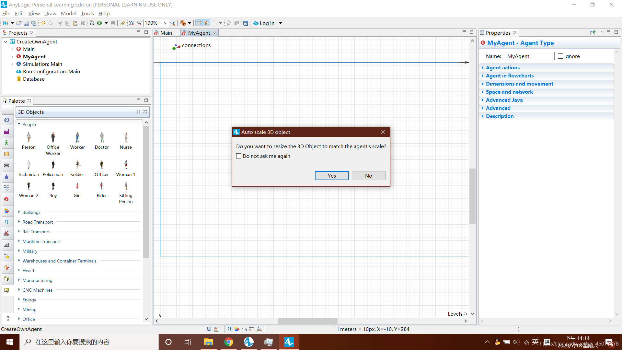This screenshot has height=350, width=622.
Task: Open the zoom 100% dropdown
Action: 166,23
